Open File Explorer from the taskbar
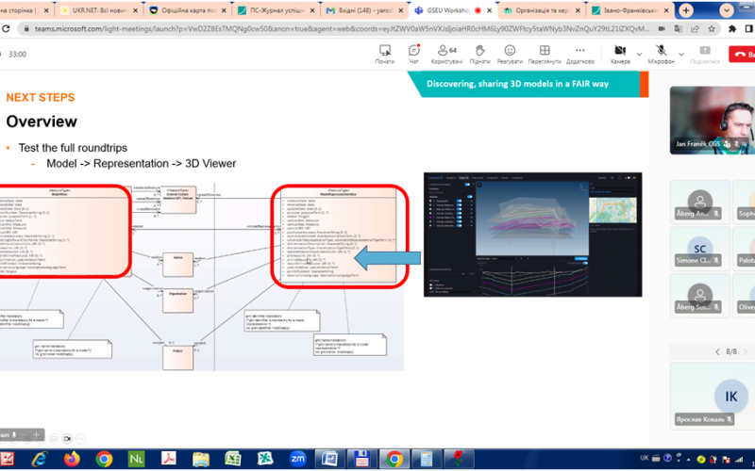 201,459
